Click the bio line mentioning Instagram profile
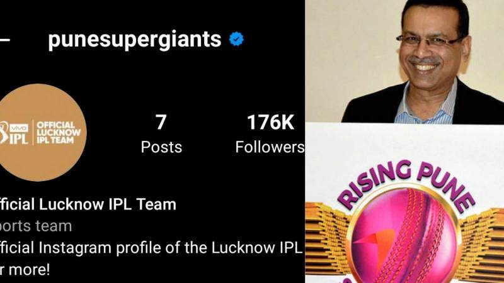This screenshot has width=504, height=283. tap(151, 248)
